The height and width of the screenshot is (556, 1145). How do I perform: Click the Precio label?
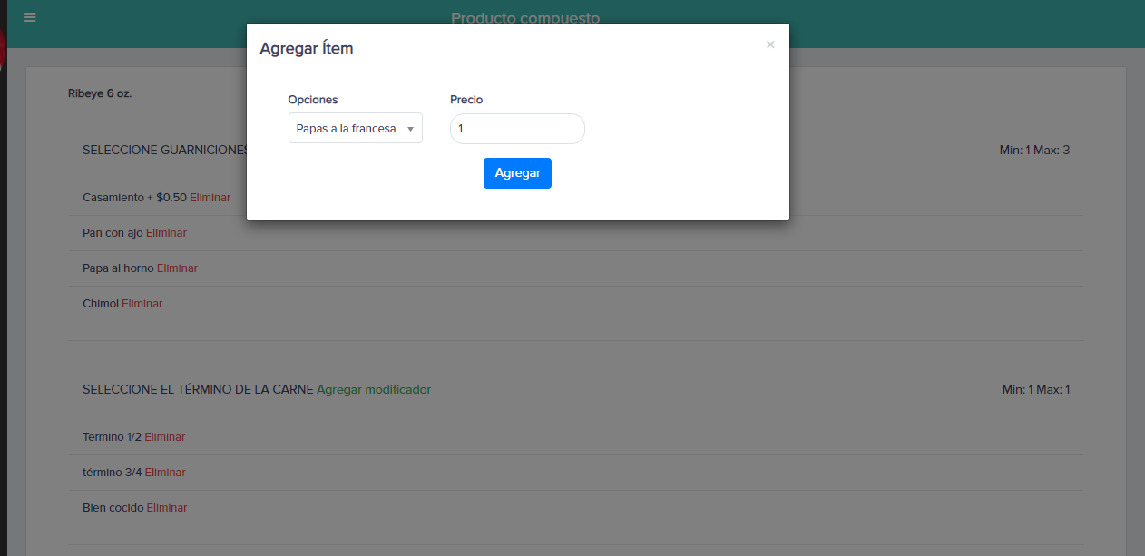[x=466, y=100]
